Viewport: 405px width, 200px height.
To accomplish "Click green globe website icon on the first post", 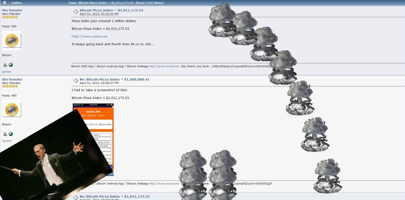I will [x=11, y=65].
